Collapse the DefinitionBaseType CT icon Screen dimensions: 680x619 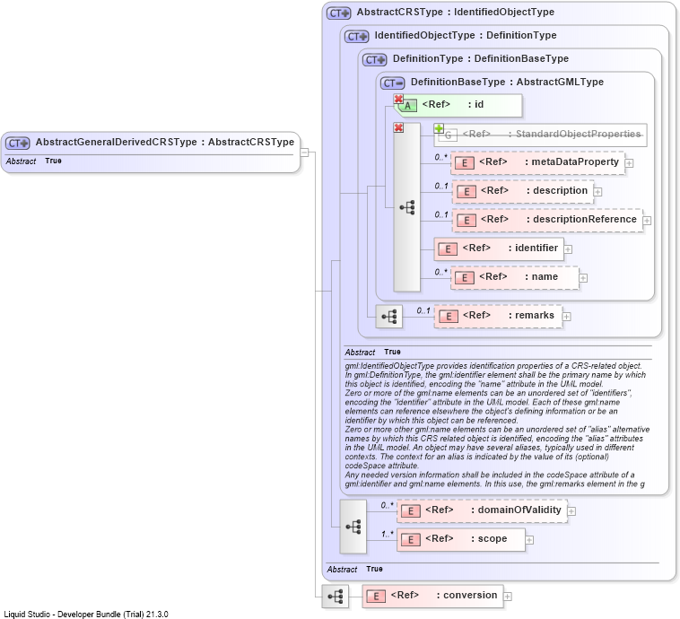[x=392, y=83]
